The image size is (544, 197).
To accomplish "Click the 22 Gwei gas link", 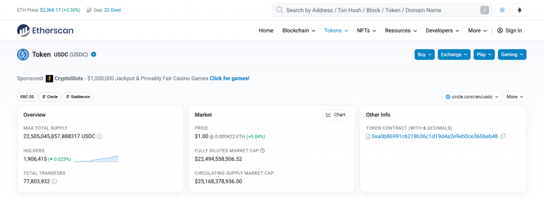I will (113, 10).
